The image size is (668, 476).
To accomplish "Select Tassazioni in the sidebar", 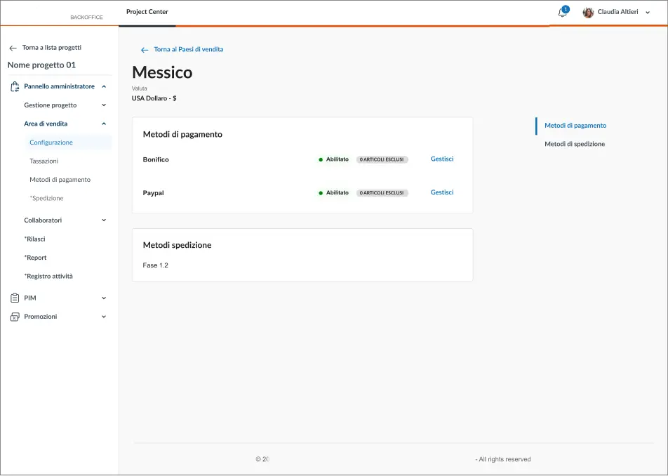I will click(44, 161).
